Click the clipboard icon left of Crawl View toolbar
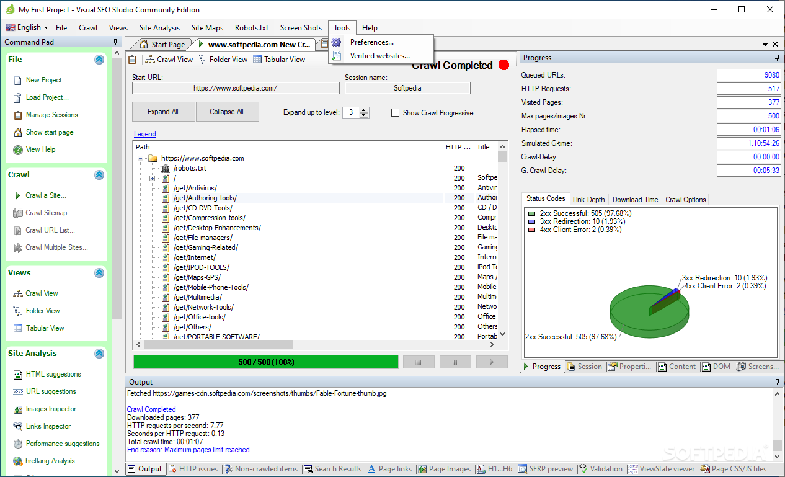This screenshot has width=785, height=477. (x=132, y=60)
